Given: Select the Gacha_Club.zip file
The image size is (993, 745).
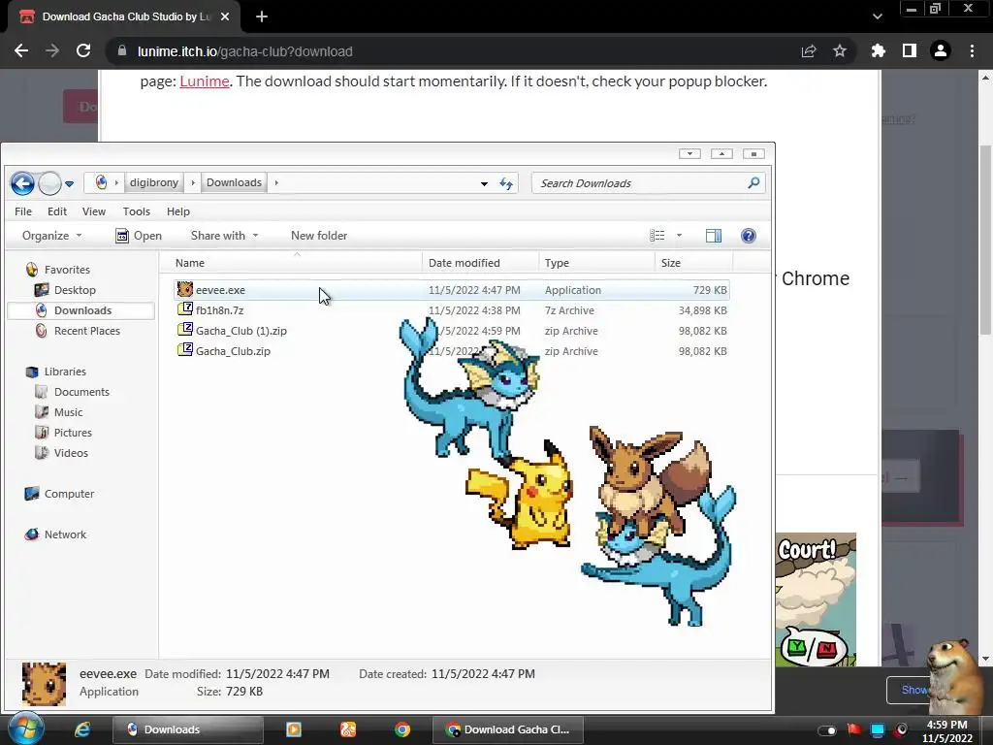Looking at the screenshot, I should pos(452,351).
